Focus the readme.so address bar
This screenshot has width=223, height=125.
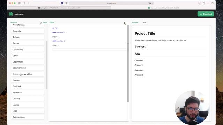[x=111, y=3]
